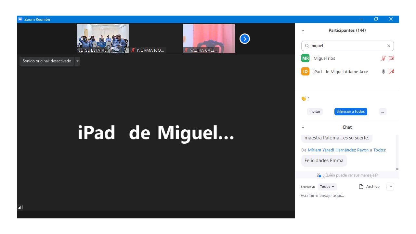Viewport: 416px width, 234px height.
Task: Click the clear search X icon
Action: (388, 46)
